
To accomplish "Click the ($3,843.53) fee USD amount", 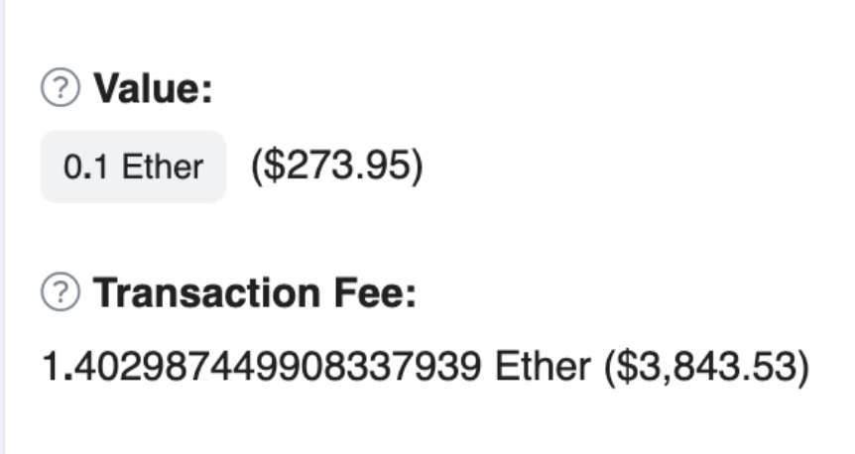I will pyautogui.click(x=706, y=368).
